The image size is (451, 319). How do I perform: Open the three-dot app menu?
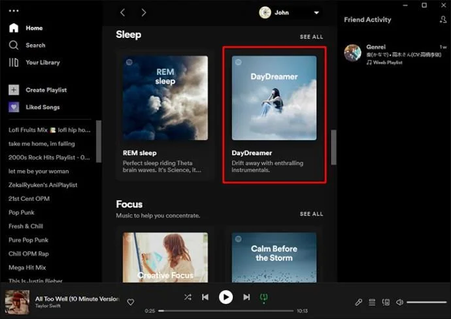click(x=14, y=11)
